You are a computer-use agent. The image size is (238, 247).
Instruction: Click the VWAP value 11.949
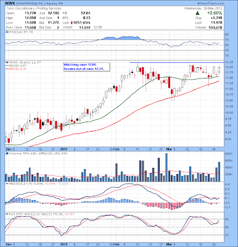84,27
